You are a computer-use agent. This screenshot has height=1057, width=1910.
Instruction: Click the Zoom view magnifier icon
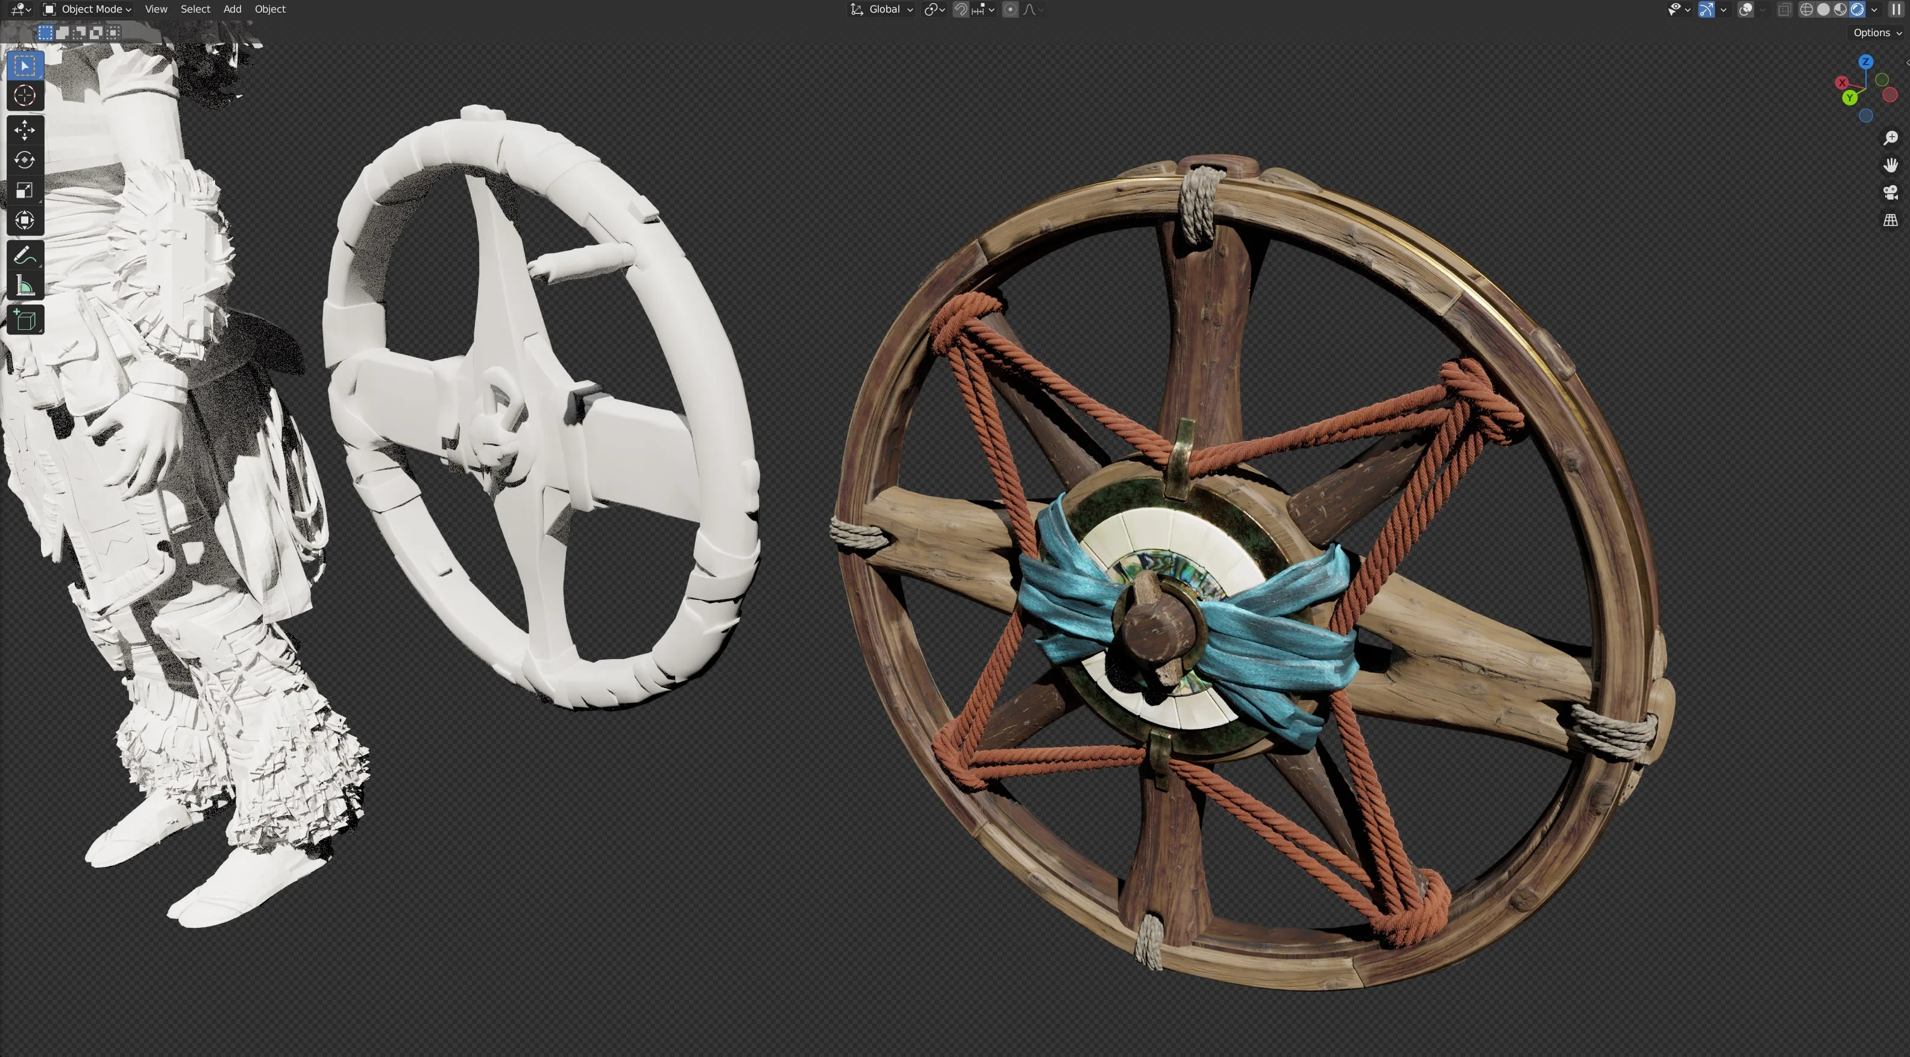coord(1890,138)
